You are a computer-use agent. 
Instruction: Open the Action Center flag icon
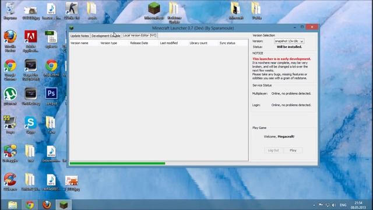click(x=321, y=205)
